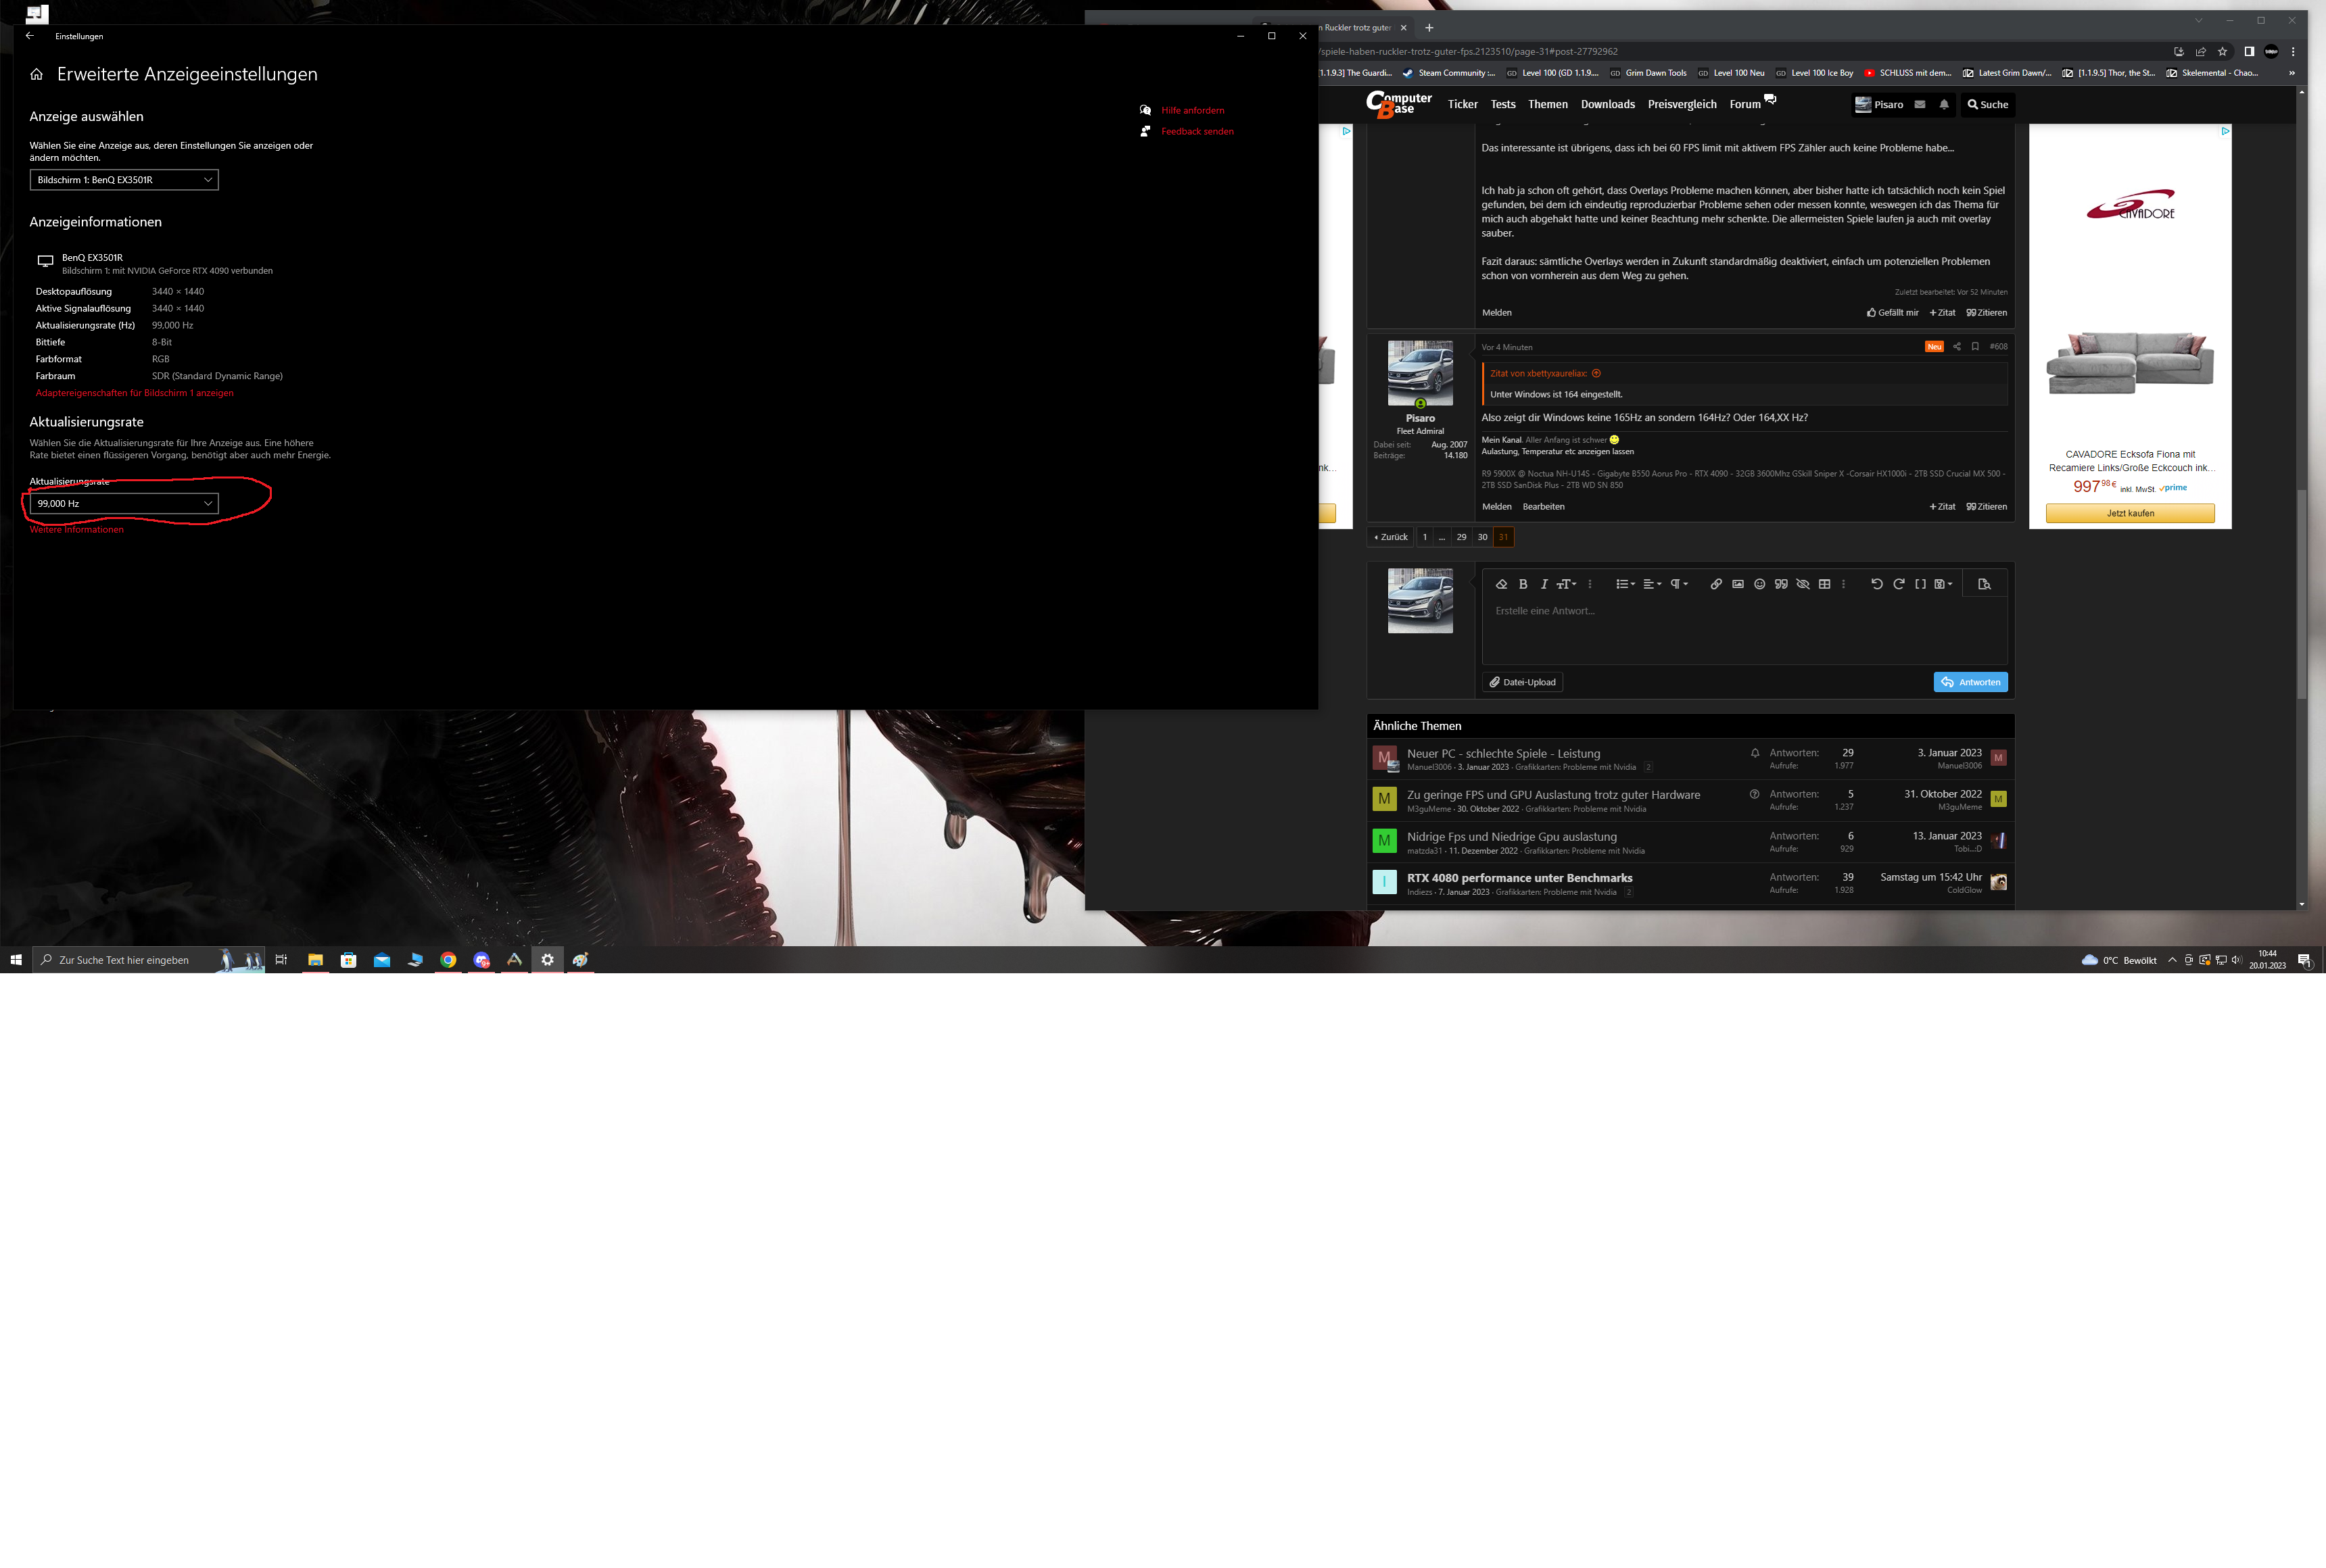Open Adaptereigenschaften für Bildschirm 1 link

[134, 393]
